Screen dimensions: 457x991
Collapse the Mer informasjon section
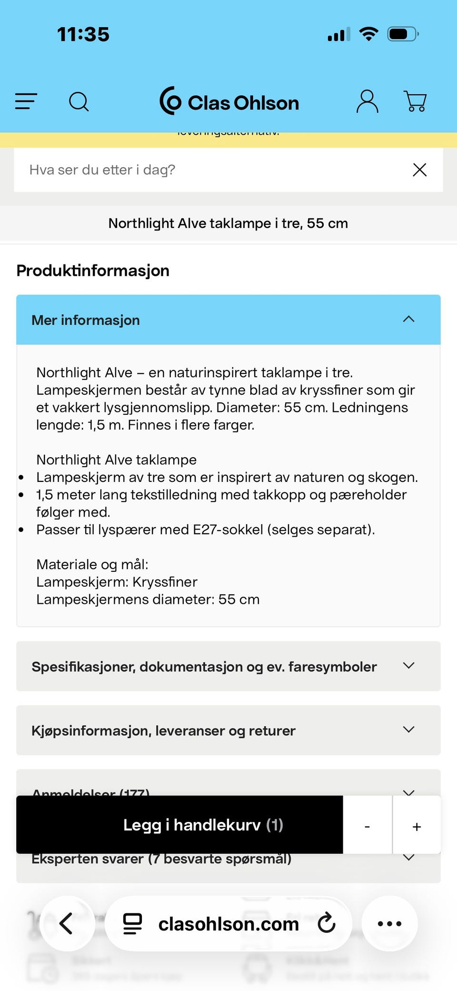408,320
